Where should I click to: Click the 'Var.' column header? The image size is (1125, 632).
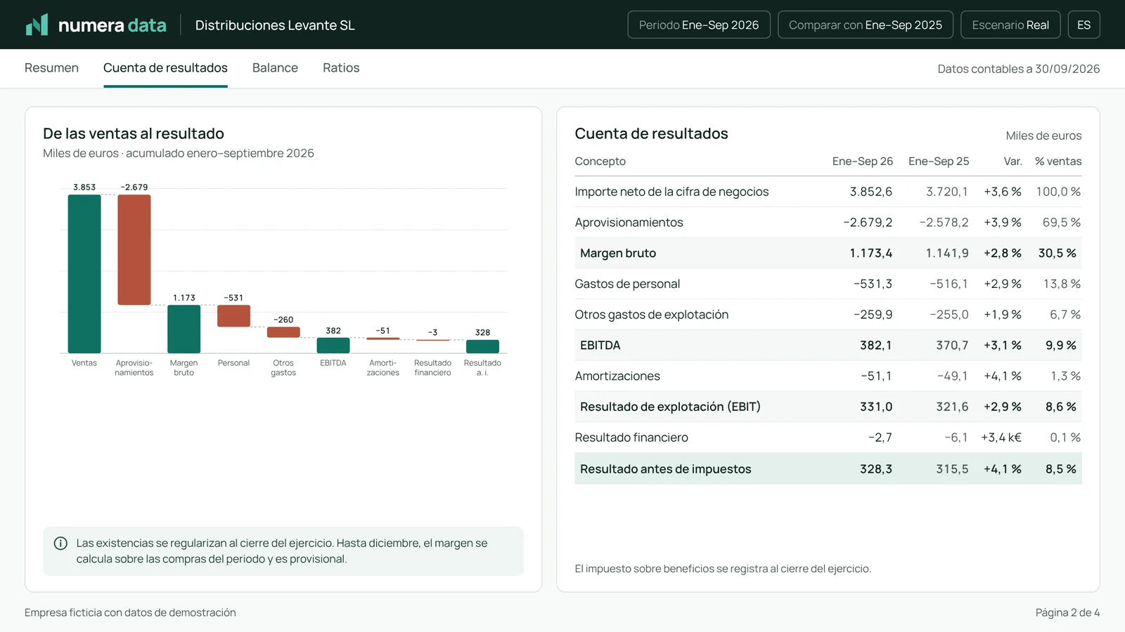point(1012,162)
